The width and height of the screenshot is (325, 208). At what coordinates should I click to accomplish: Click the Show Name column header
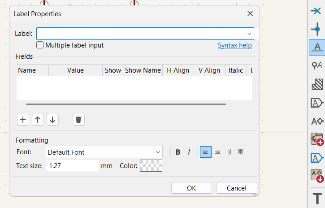coord(143,70)
